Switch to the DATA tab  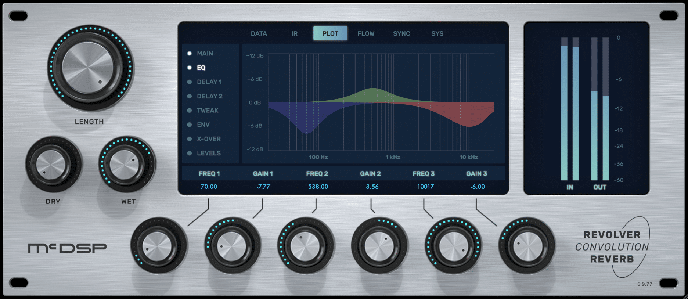point(259,33)
